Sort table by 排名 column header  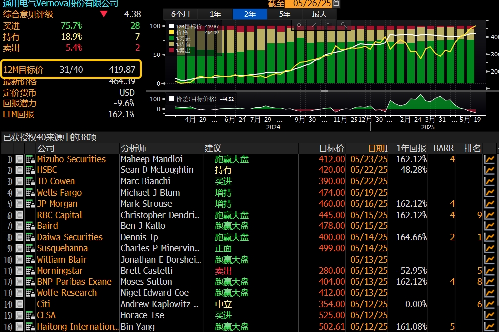tap(472, 148)
